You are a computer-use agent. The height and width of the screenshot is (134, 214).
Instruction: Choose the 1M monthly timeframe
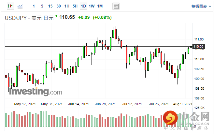pyautogui.click(x=100, y=6)
